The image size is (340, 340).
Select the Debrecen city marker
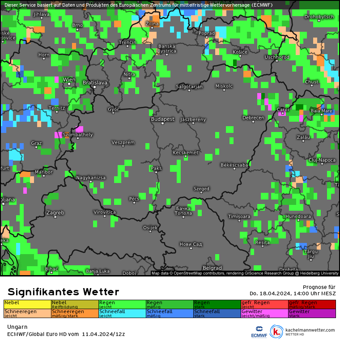(x=253, y=122)
